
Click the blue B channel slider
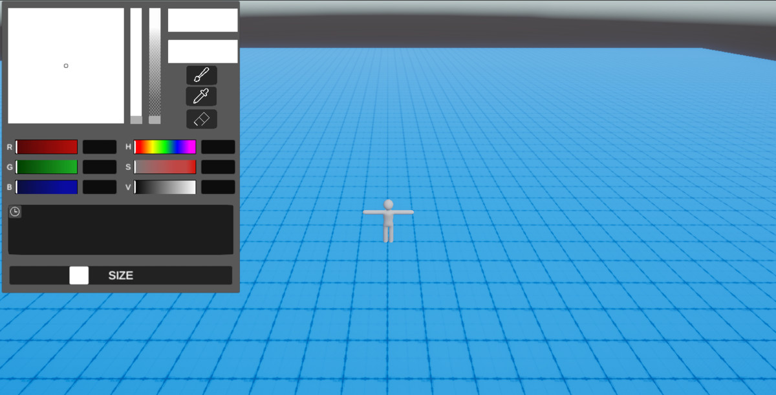(47, 187)
